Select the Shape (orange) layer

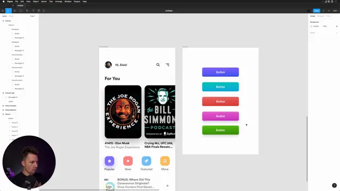[11, 106]
